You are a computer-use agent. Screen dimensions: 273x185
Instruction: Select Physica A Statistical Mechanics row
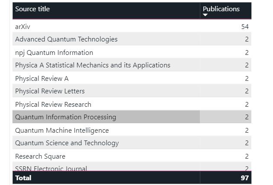[x=93, y=65]
